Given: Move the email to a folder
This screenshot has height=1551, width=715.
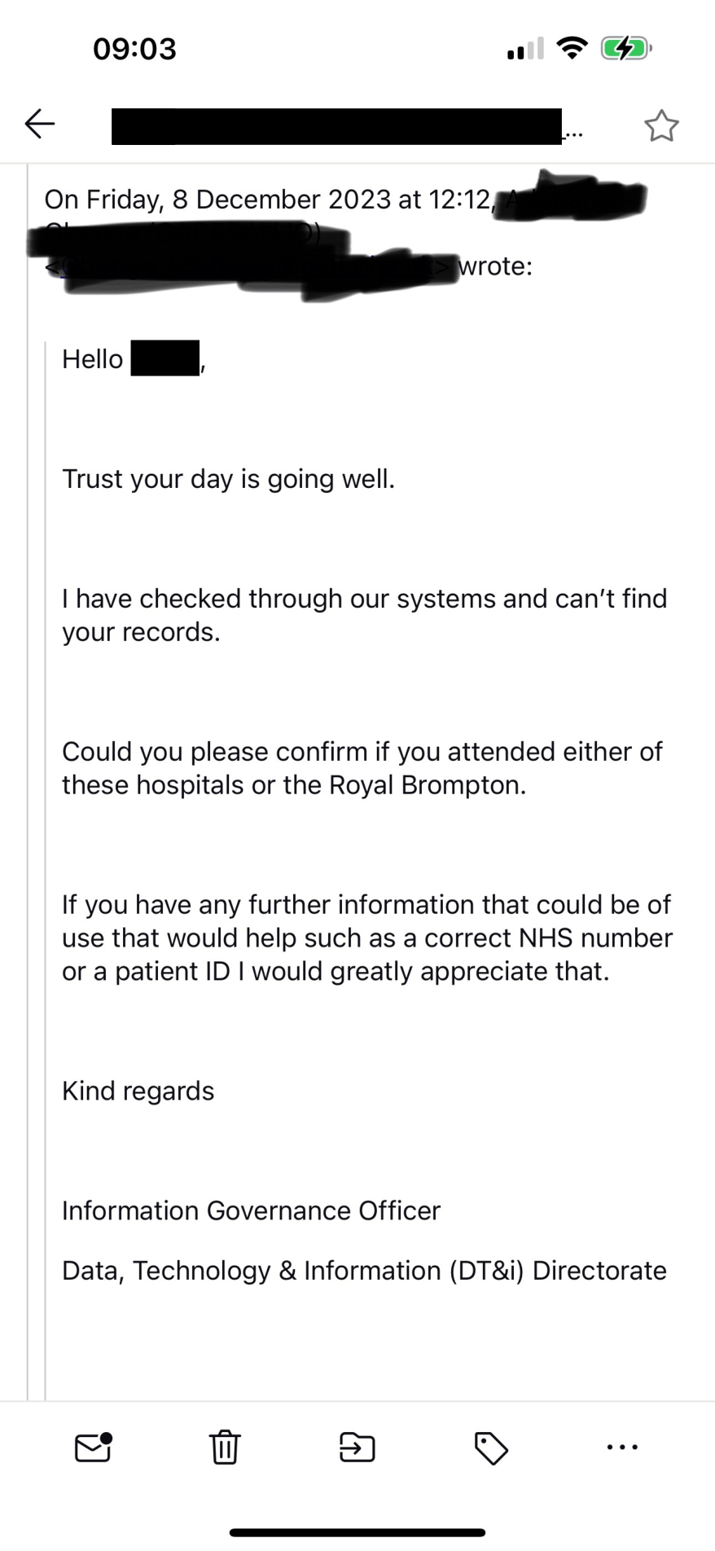Looking at the screenshot, I should click(357, 1447).
